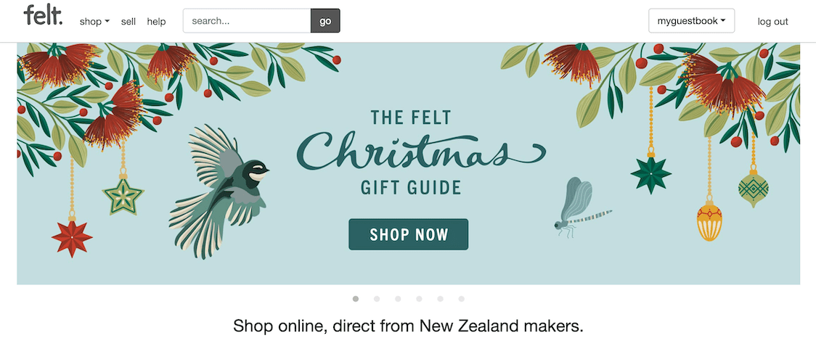Select the fifth carousel dot

pyautogui.click(x=440, y=298)
